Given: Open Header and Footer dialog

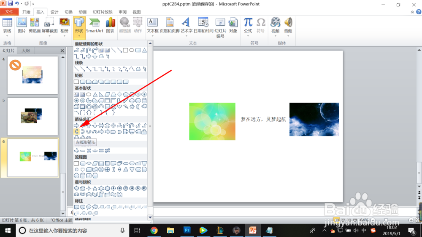Looking at the screenshot, I should (x=170, y=26).
